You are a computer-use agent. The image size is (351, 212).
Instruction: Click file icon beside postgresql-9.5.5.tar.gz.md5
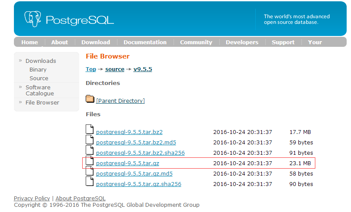[x=90, y=171]
